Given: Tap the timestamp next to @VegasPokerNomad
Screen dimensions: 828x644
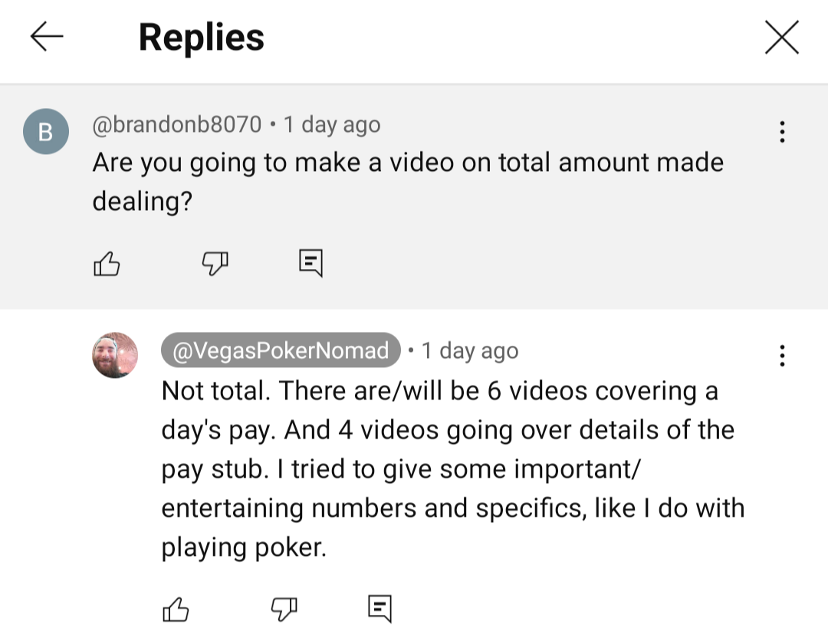Looking at the screenshot, I should tap(470, 350).
